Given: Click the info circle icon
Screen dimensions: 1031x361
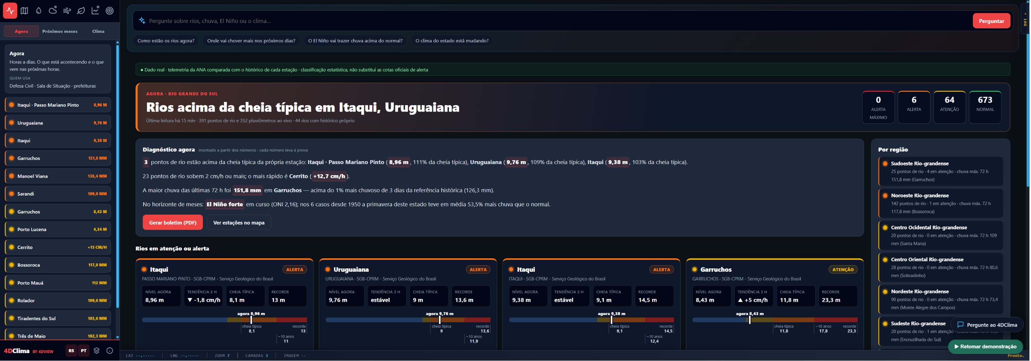Looking at the screenshot, I should tap(110, 351).
